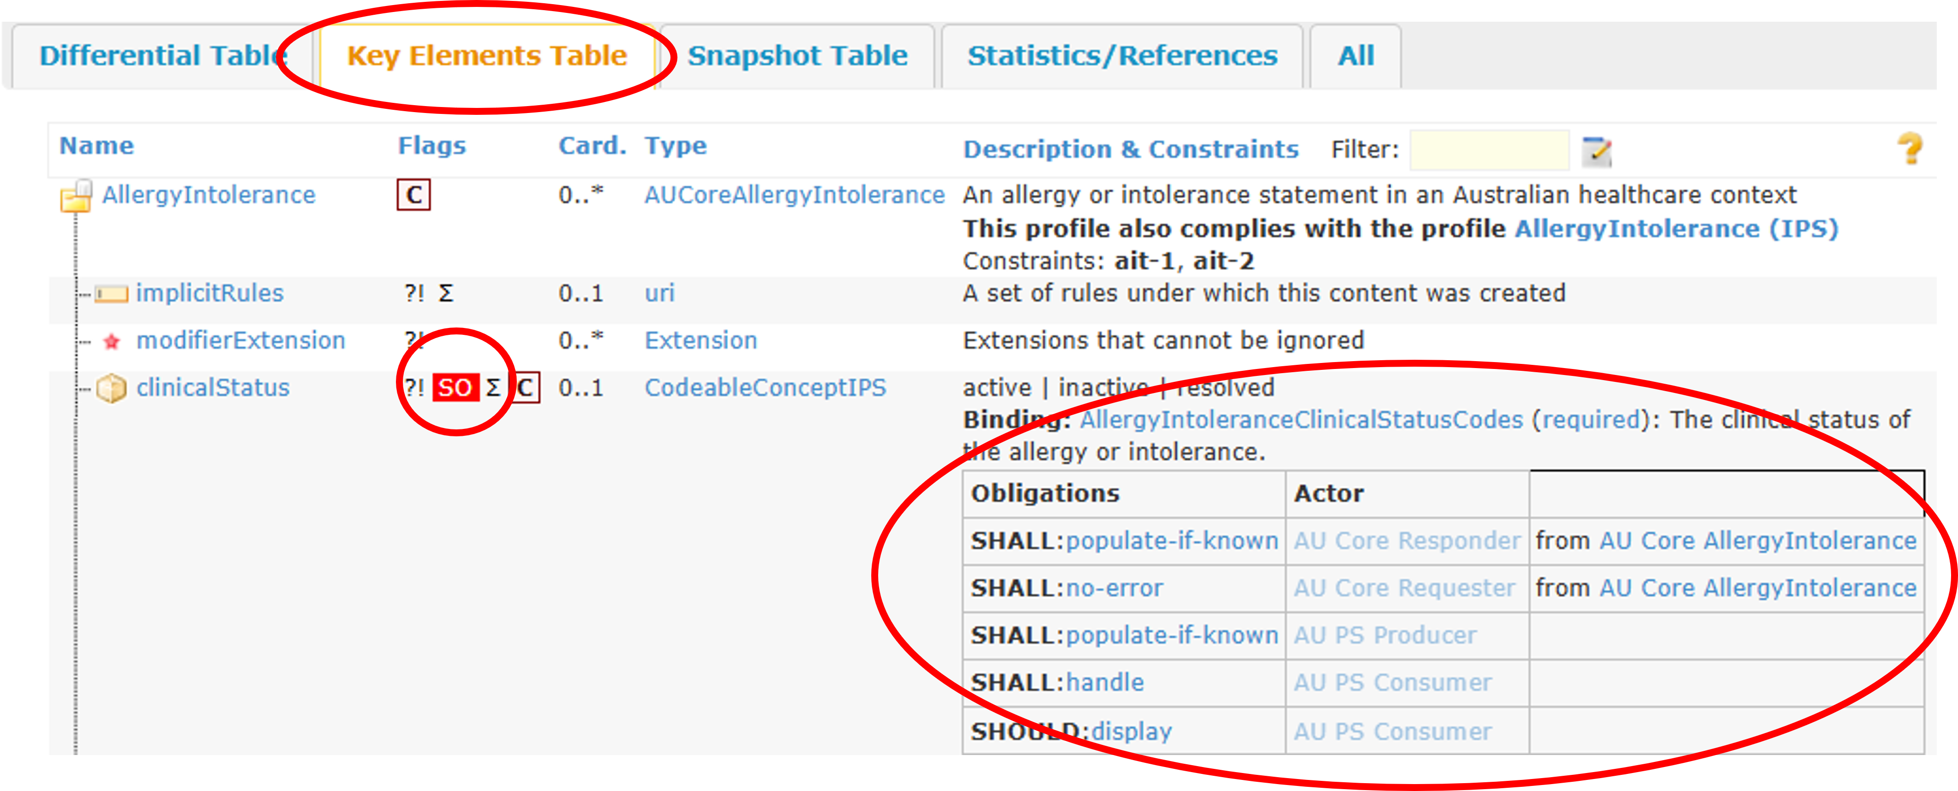Follow the AllergyIntoleranceClinicalStatusCodes binding link

(x=1300, y=420)
